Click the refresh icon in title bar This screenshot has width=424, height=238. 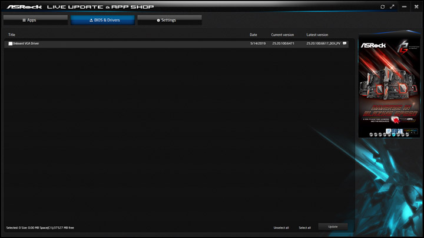(382, 6)
